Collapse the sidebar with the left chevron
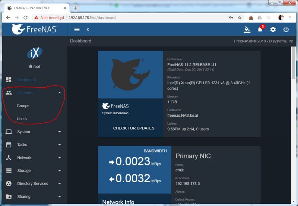298x206 pixels. pos(88,29)
